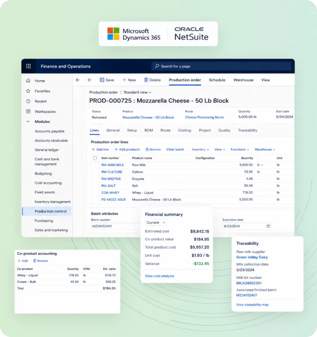Screen dimensions: 317x337
Task: Click the Workspaces grid icon
Action: 28,111
